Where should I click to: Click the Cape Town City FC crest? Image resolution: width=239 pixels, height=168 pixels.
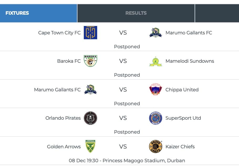(x=90, y=33)
